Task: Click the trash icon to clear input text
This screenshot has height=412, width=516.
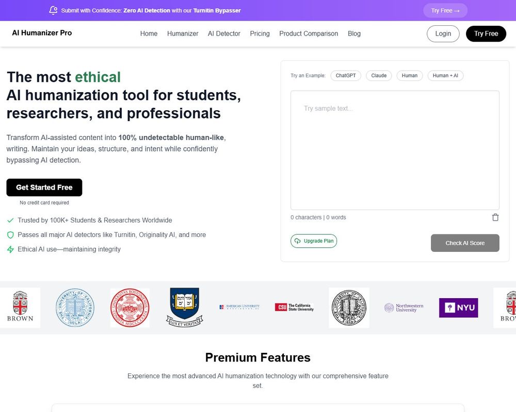Action: [495, 217]
